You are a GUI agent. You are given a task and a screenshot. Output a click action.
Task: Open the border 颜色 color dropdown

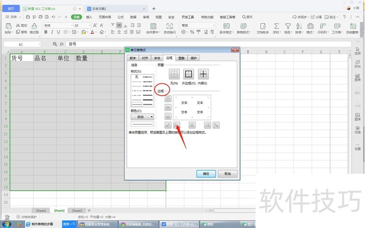pyautogui.click(x=142, y=117)
